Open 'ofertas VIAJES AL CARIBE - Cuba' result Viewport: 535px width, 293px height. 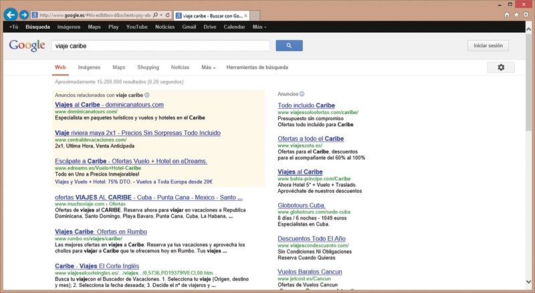click(148, 198)
